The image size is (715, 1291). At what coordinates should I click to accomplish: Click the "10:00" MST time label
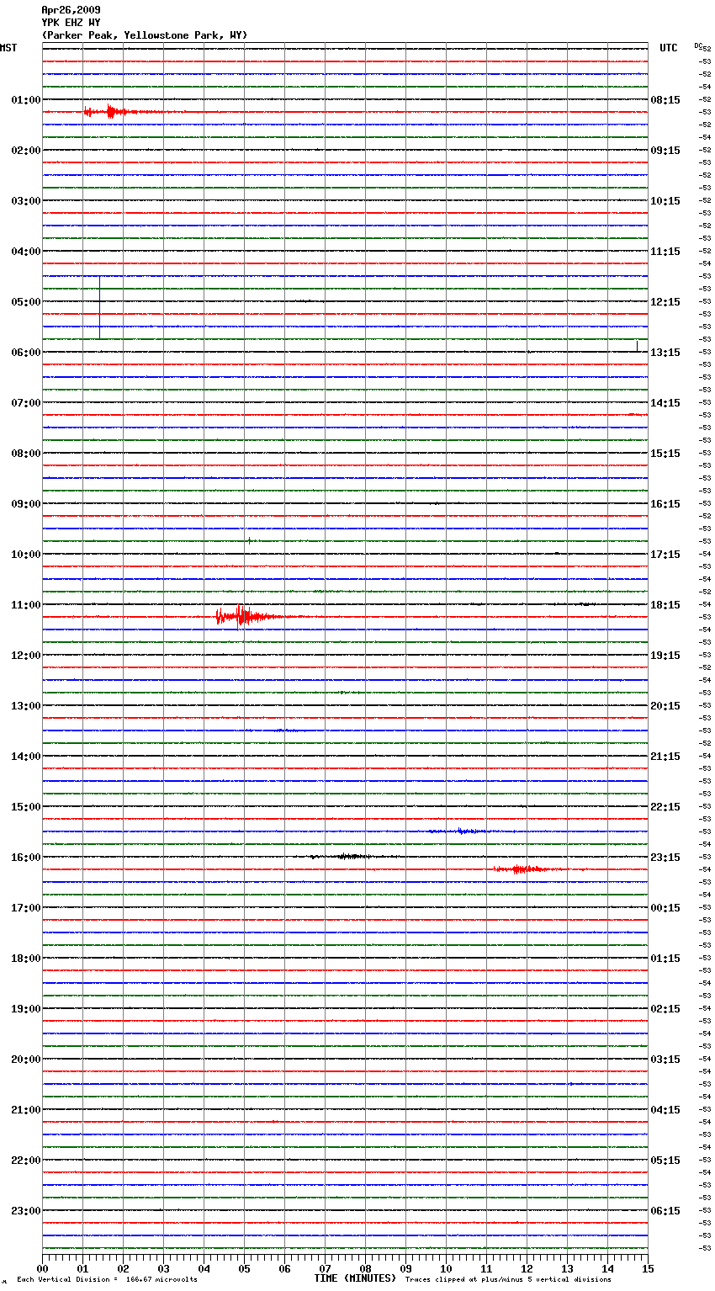[x=26, y=555]
